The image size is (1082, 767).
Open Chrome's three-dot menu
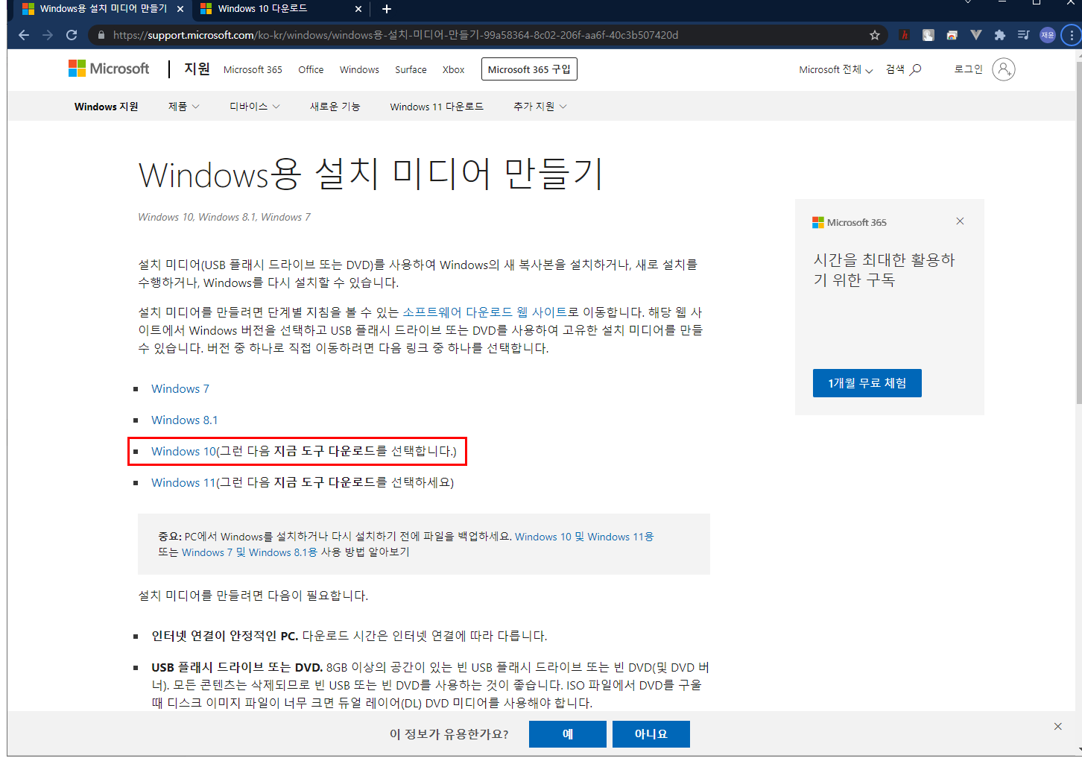tap(1072, 35)
